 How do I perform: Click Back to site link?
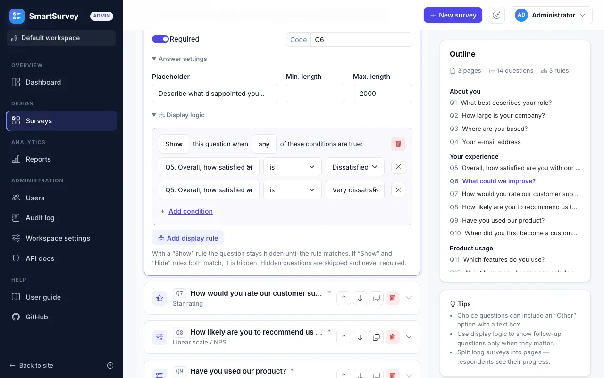coord(32,365)
